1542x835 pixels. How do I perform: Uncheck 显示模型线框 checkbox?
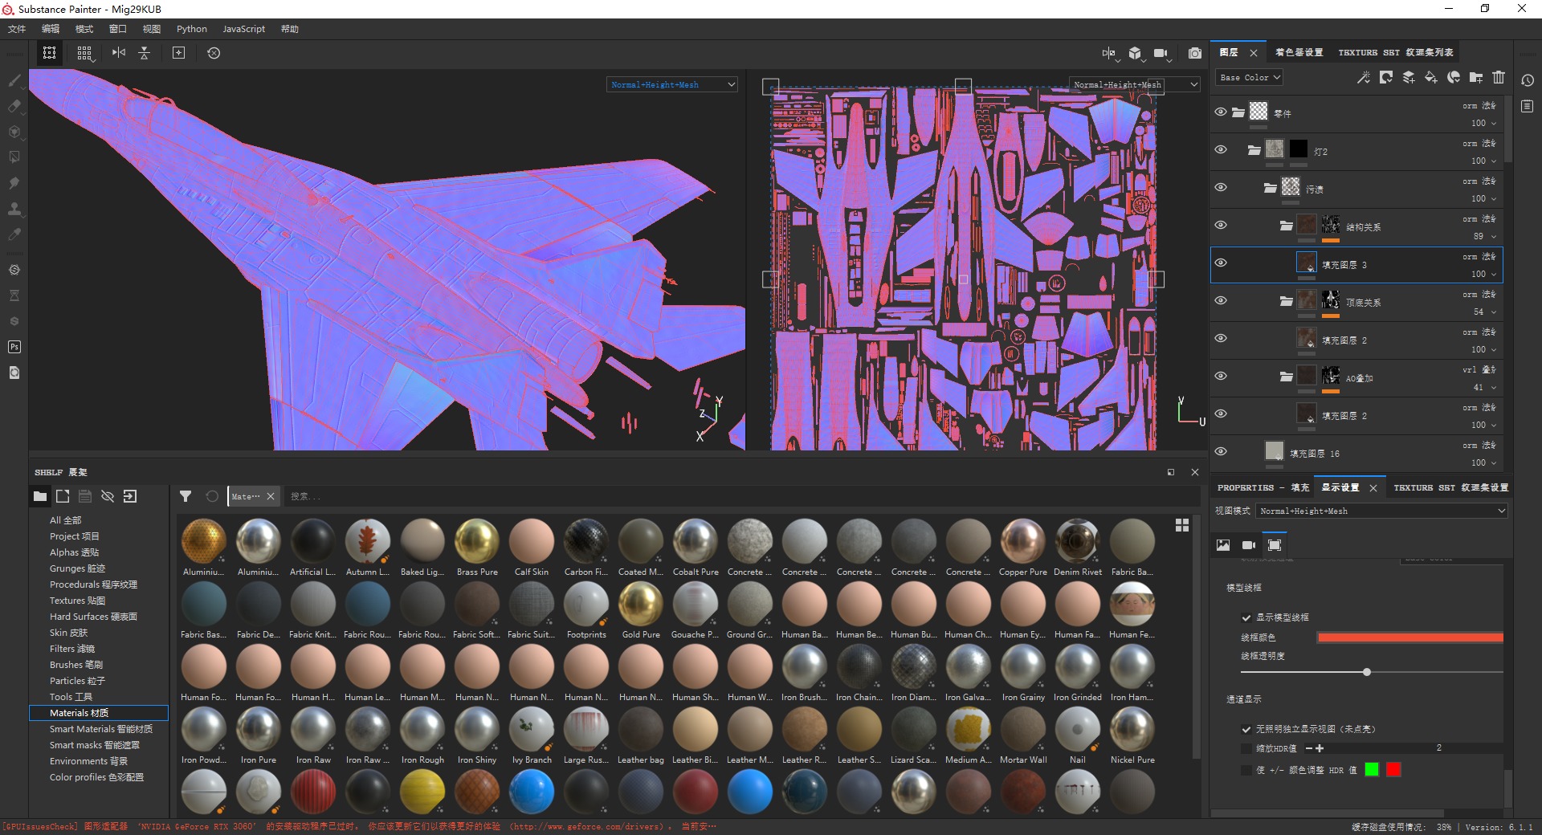click(x=1246, y=617)
